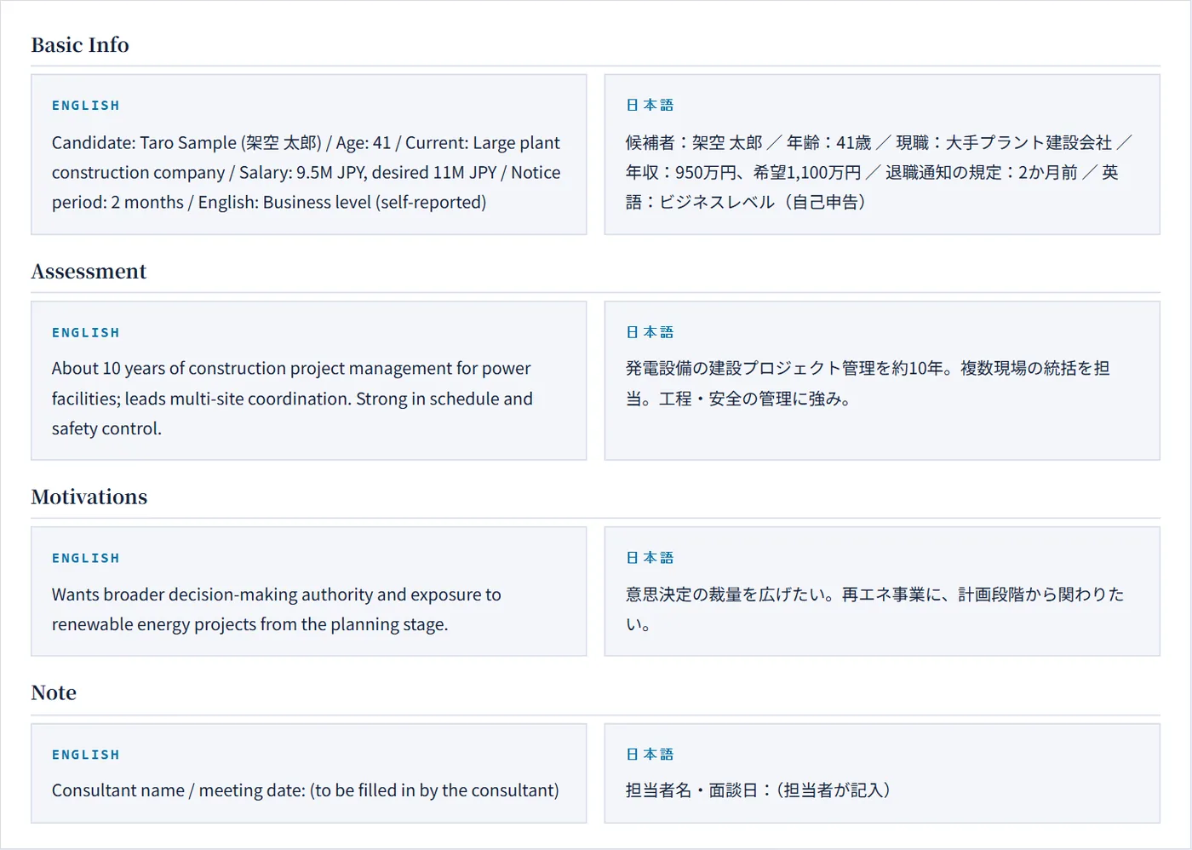
Task: Click the English Motivations text about renewable energy
Action: point(277,610)
